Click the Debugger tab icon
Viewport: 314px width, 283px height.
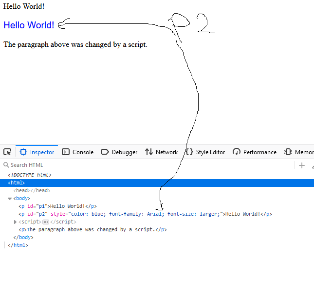tap(105, 152)
